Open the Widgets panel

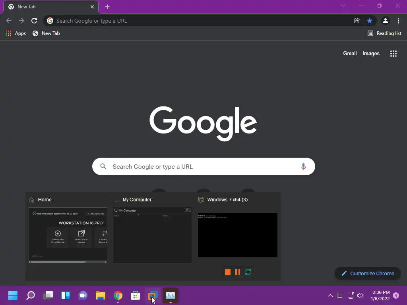pos(66,295)
